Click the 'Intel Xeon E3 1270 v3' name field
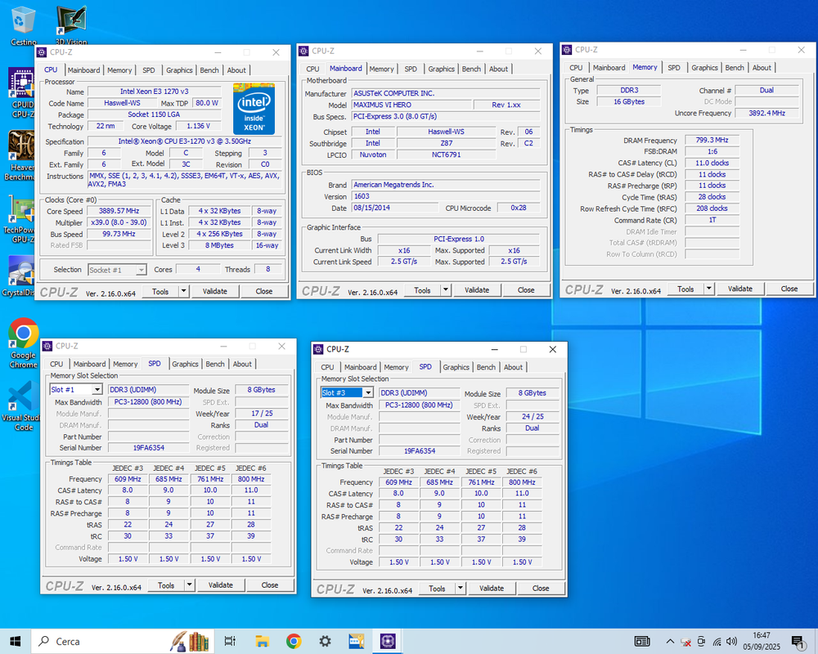This screenshot has width=818, height=654. (x=155, y=92)
